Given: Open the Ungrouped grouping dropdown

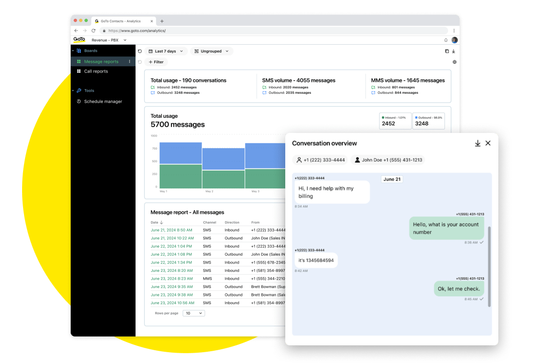Looking at the screenshot, I should tap(211, 51).
